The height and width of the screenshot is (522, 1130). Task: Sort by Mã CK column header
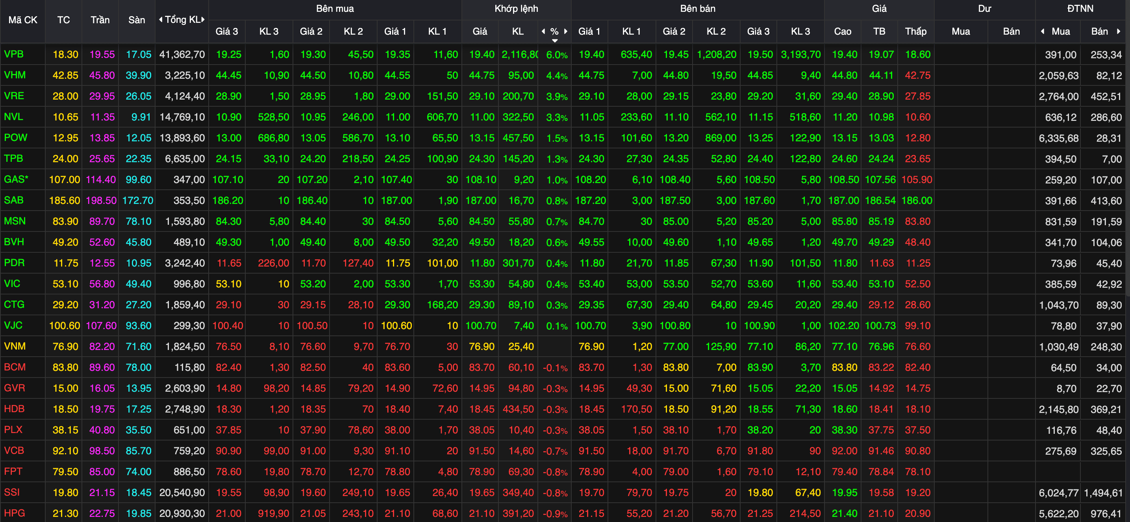(23, 20)
